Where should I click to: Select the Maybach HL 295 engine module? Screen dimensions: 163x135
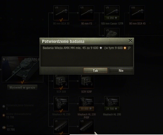[x=112, y=104]
